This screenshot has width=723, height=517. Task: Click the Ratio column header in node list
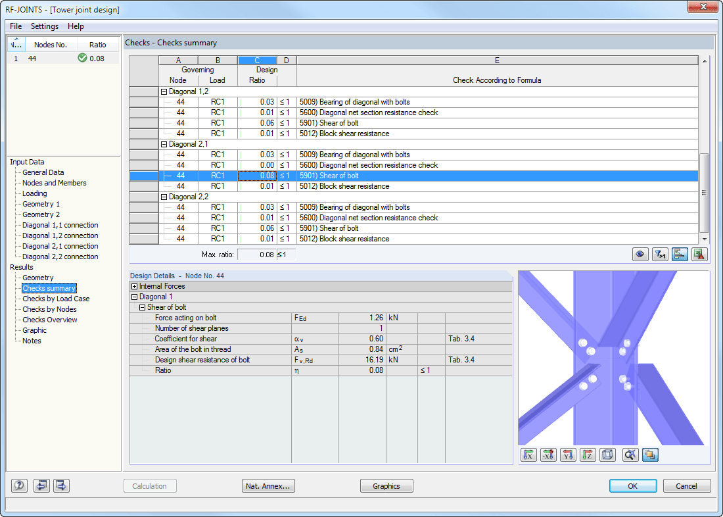point(98,45)
